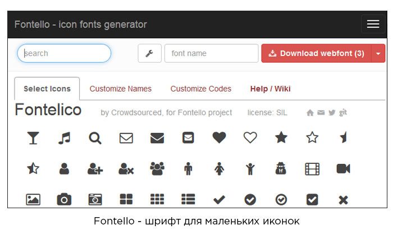Select the cocktail glass icon
Viewport: 393px width, 234px height.
[x=33, y=138]
